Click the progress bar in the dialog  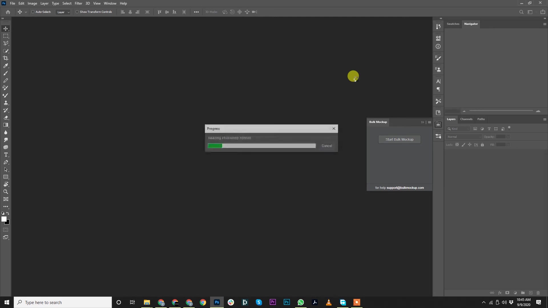coord(262,145)
